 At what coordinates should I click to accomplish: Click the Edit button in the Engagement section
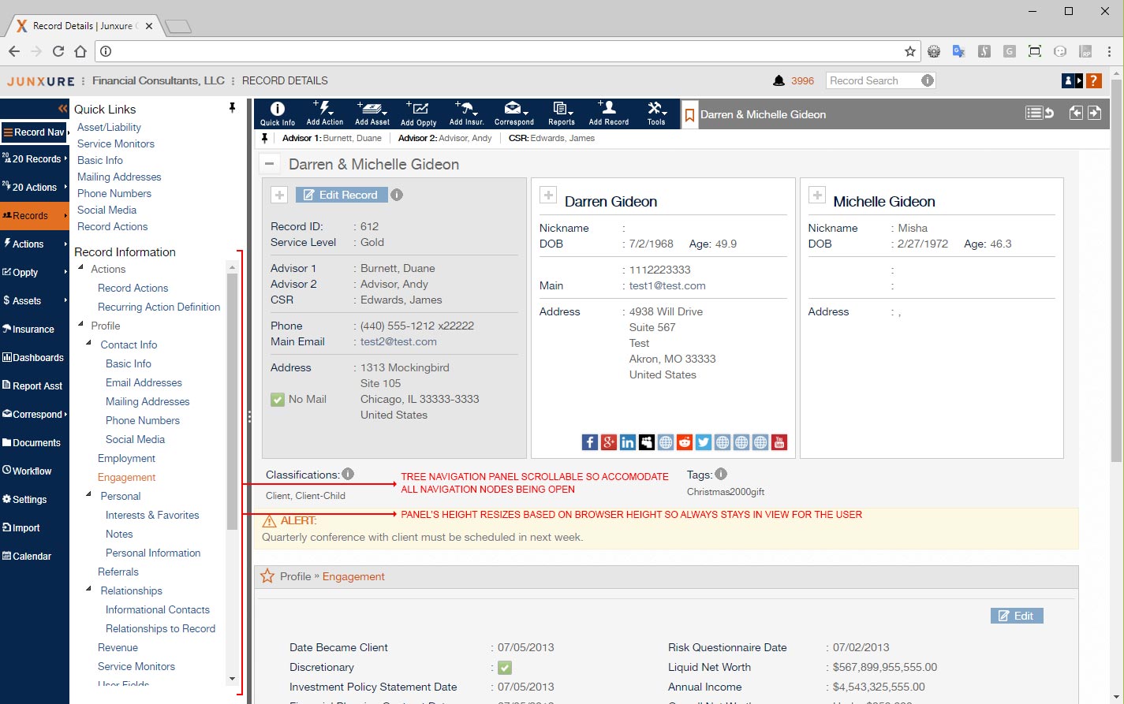[1017, 616]
